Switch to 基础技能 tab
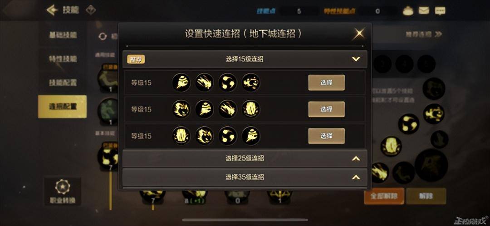Viewport: 490px width, 226px height. [x=63, y=34]
